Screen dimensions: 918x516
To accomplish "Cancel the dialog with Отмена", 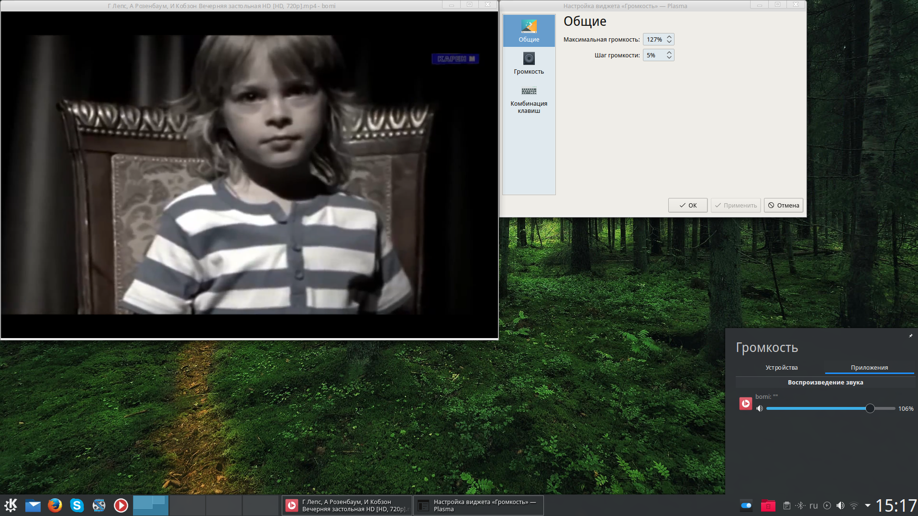I will click(x=784, y=206).
